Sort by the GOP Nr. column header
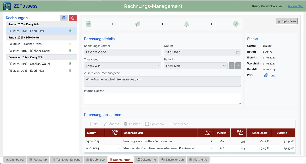Viewport: 306px width, 164px height. click(x=113, y=133)
